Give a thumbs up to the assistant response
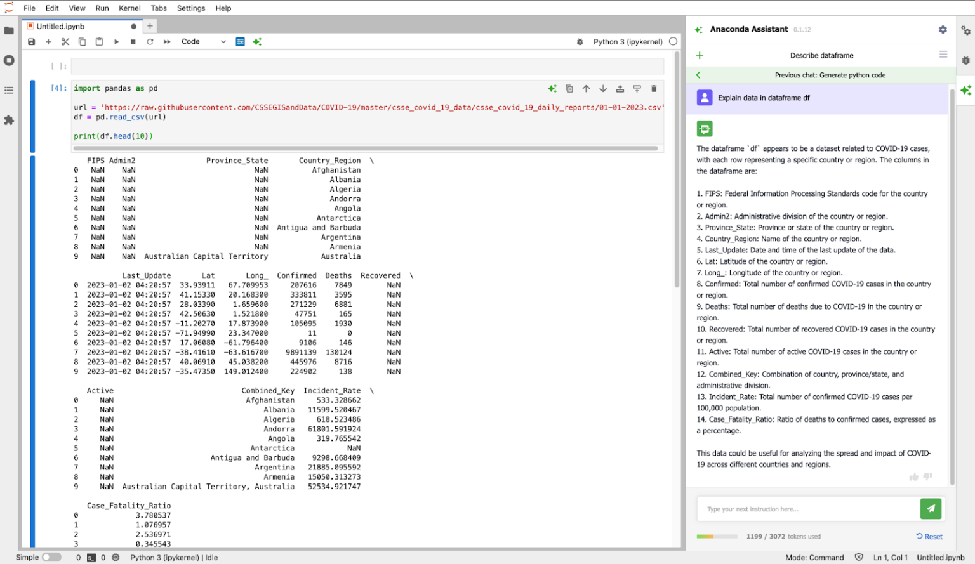The width and height of the screenshot is (975, 564). point(914,476)
